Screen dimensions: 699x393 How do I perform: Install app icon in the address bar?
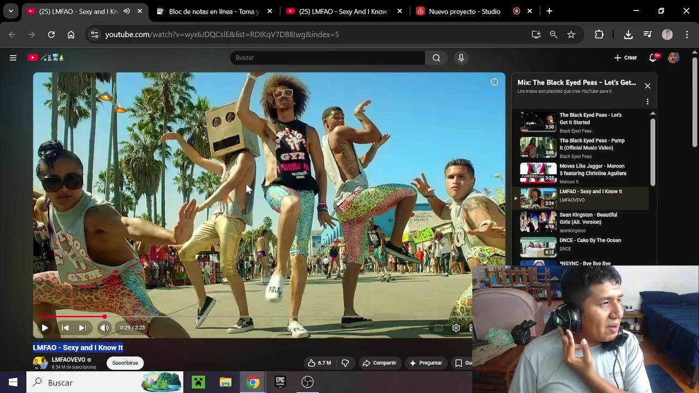coord(536,34)
